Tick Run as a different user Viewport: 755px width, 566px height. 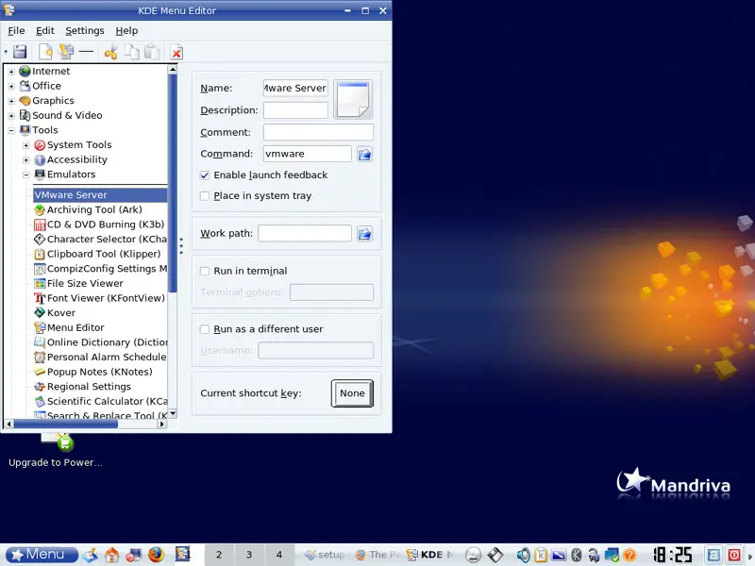click(205, 329)
